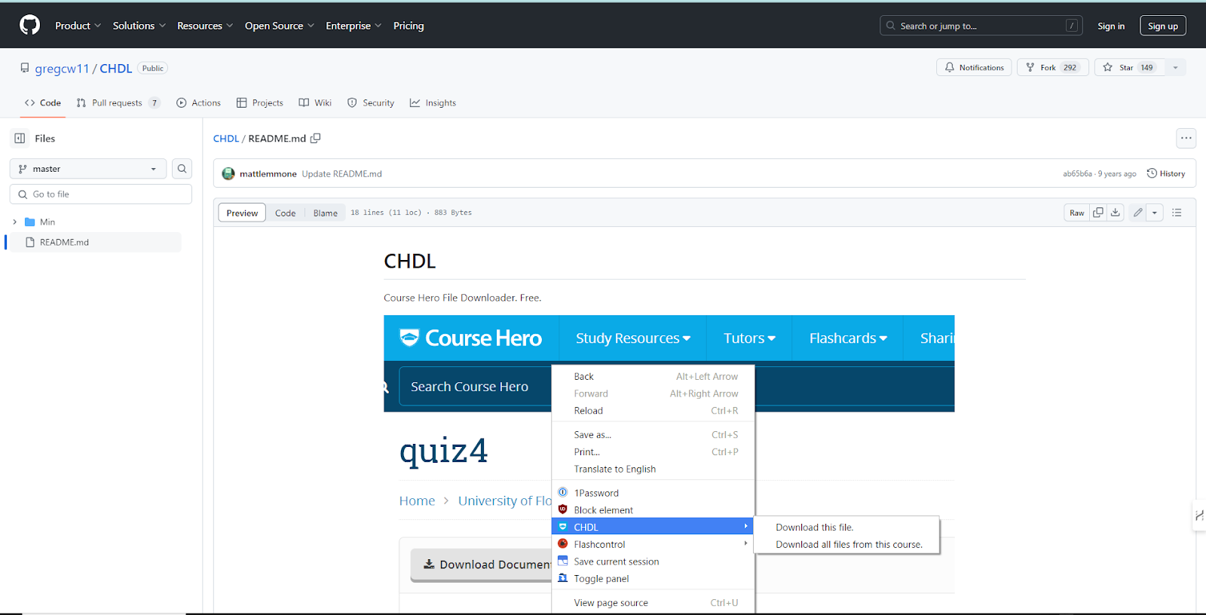The image size is (1206, 615).
Task: Switch file view to Code
Action: pos(285,213)
